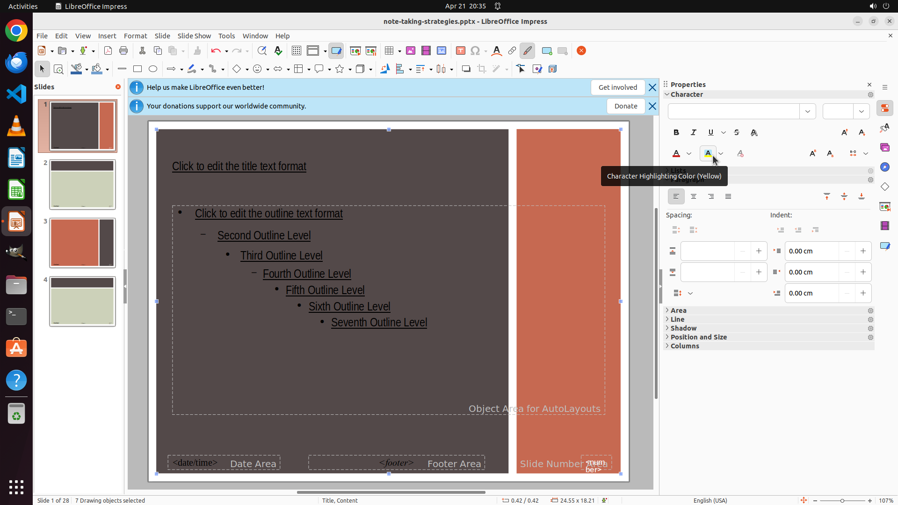The image size is (898, 505).
Task: Expand the Position and Size section
Action: click(698, 337)
